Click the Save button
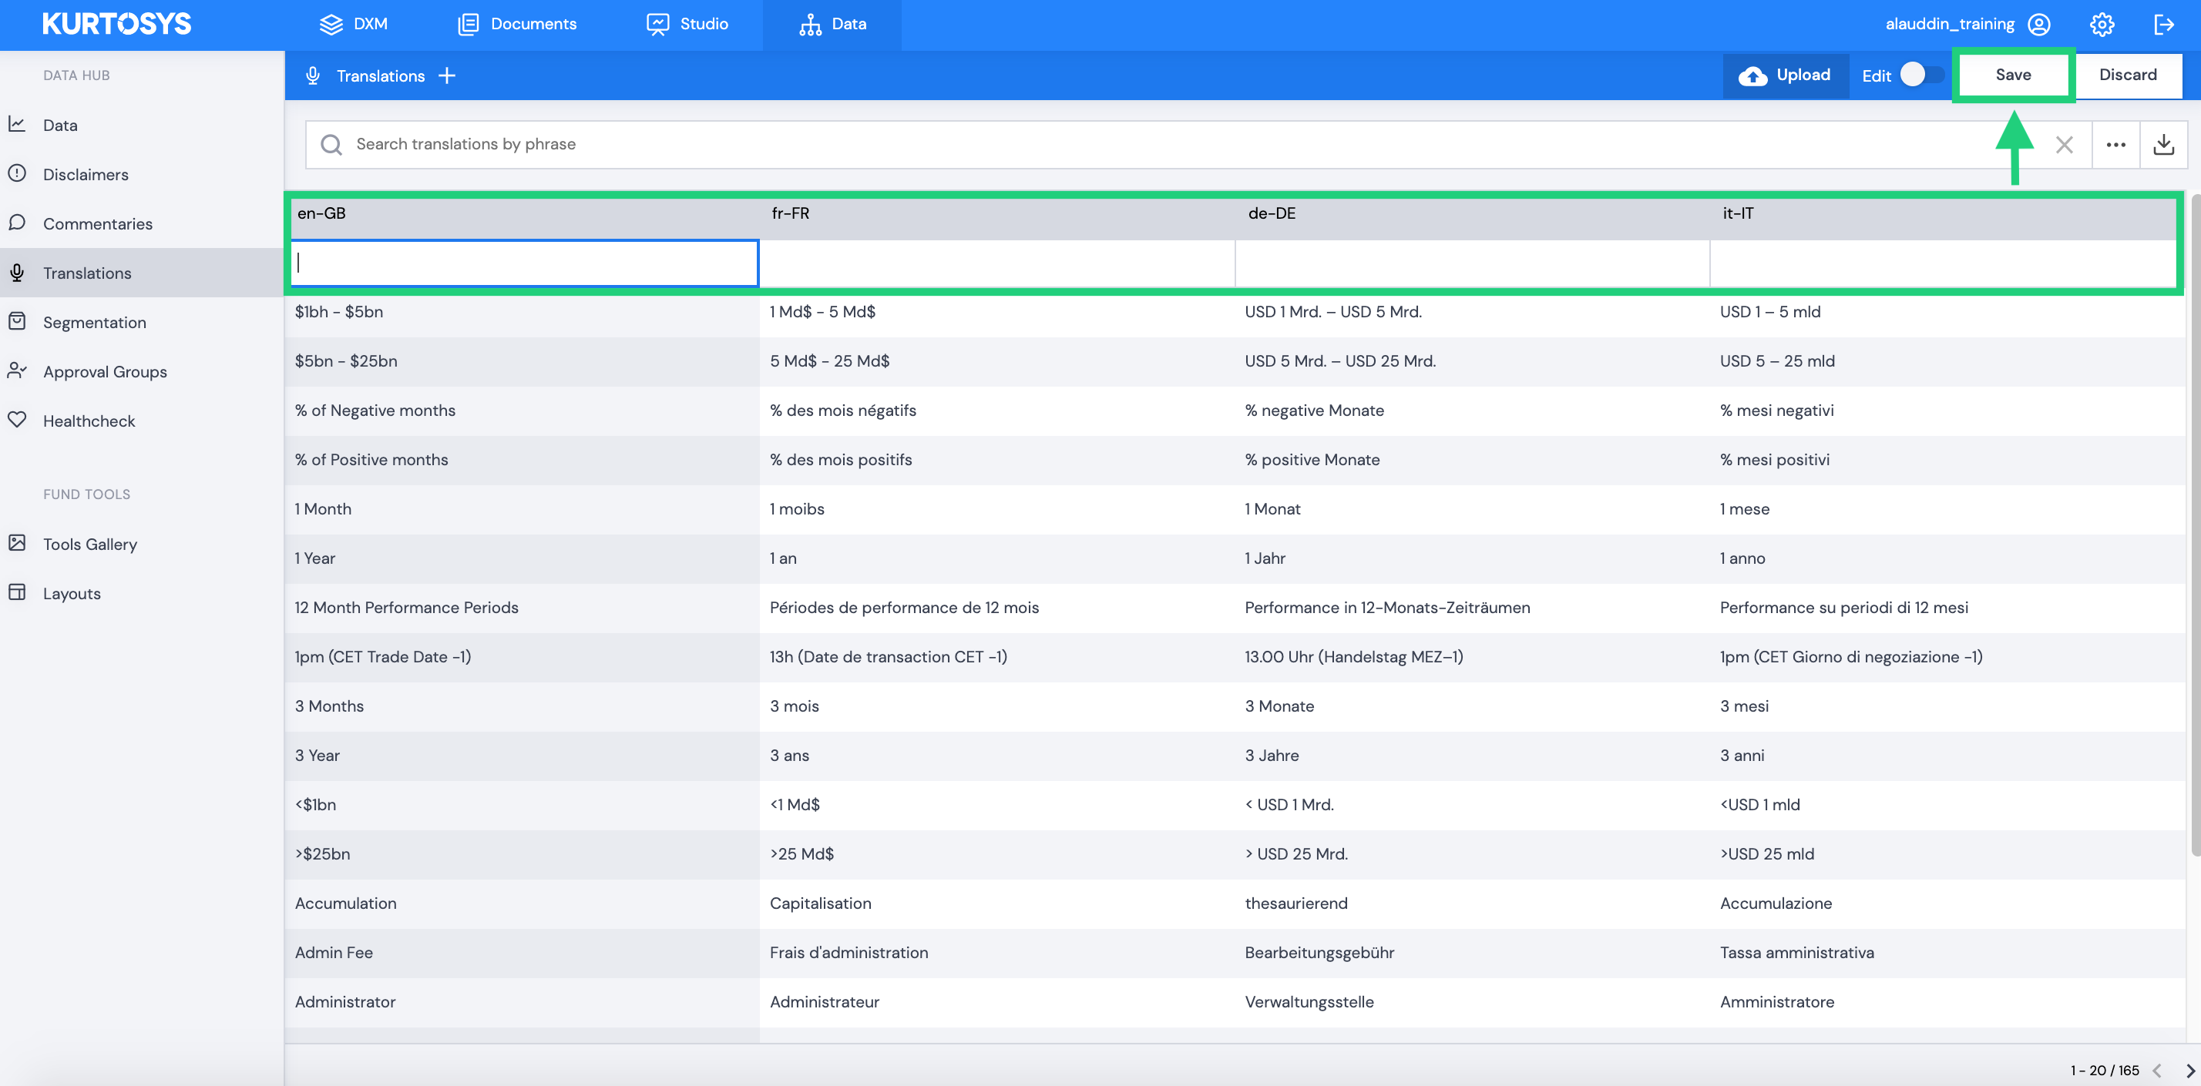2201x1086 pixels. [2013, 75]
